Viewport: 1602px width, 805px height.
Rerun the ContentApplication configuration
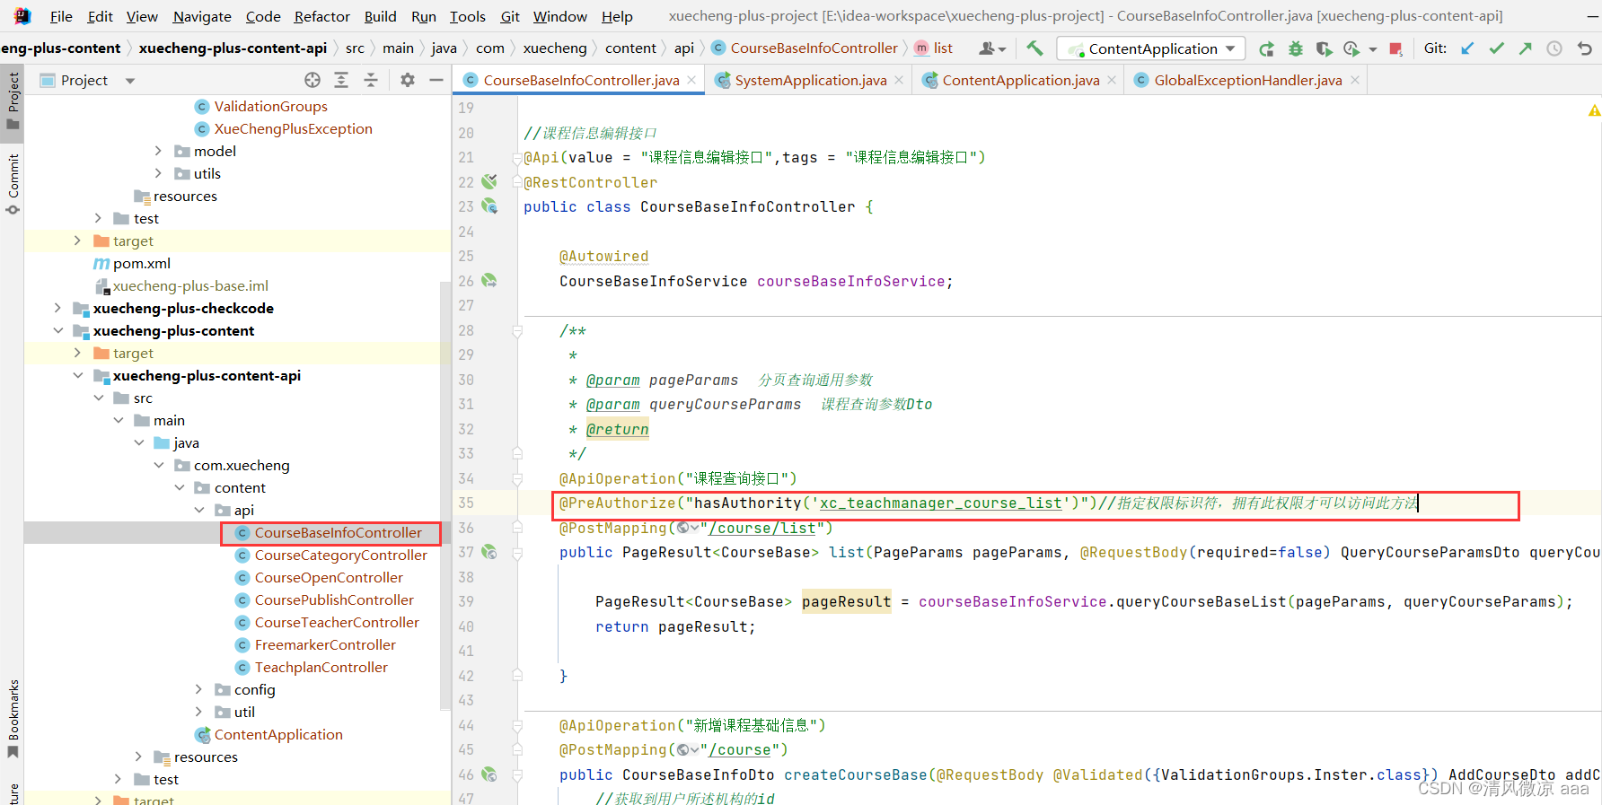(1266, 48)
